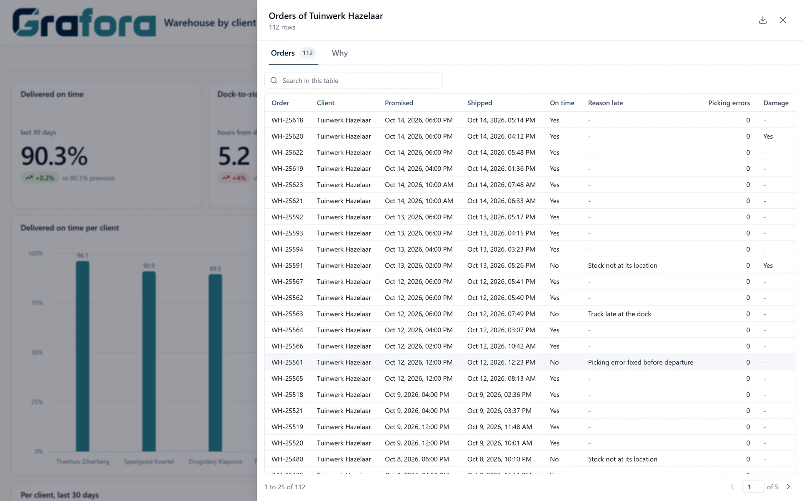Click shipped time Oct 13, 2026, 05:26 PM
The image size is (803, 501).
[501, 266]
